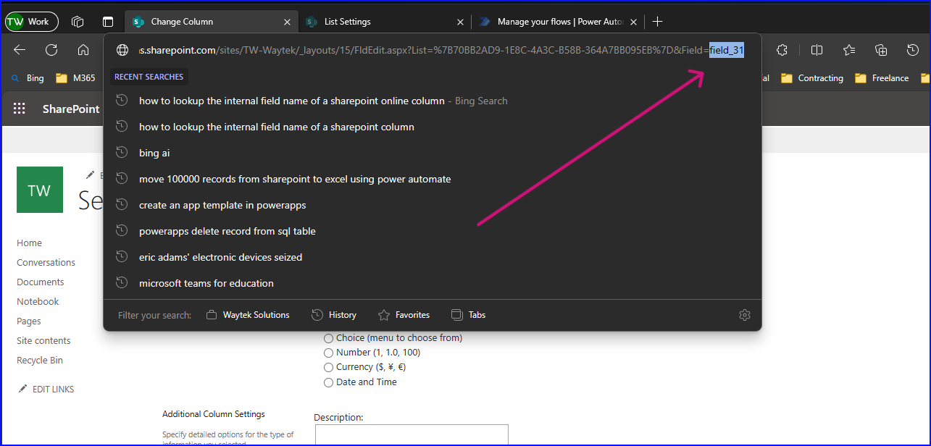
Task: Open the Collections toolbar icon
Action: (x=881, y=50)
